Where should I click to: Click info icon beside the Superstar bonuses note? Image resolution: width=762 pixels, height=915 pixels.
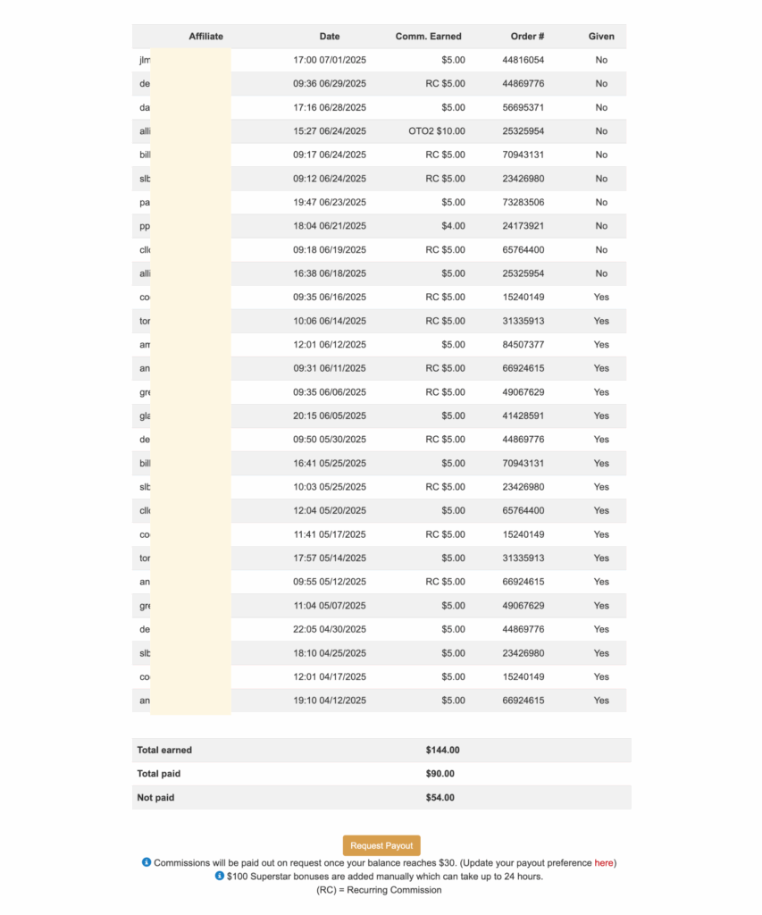pos(220,876)
